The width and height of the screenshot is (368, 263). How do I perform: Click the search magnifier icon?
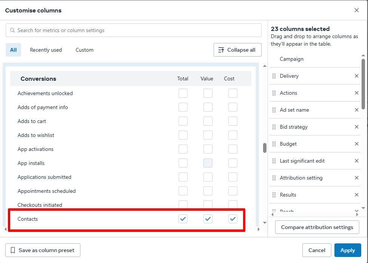tap(12, 30)
